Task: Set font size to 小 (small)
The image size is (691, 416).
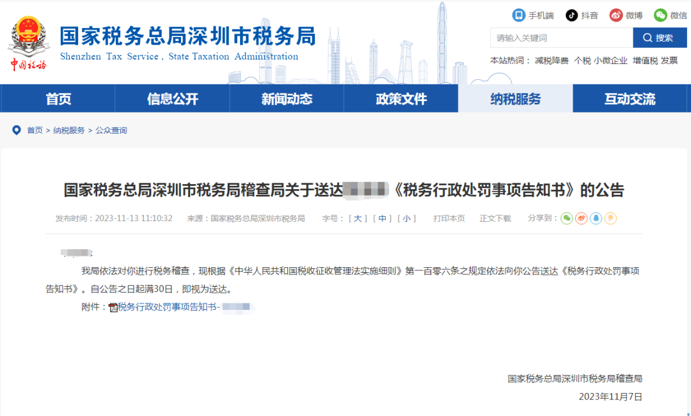Action: [x=407, y=219]
